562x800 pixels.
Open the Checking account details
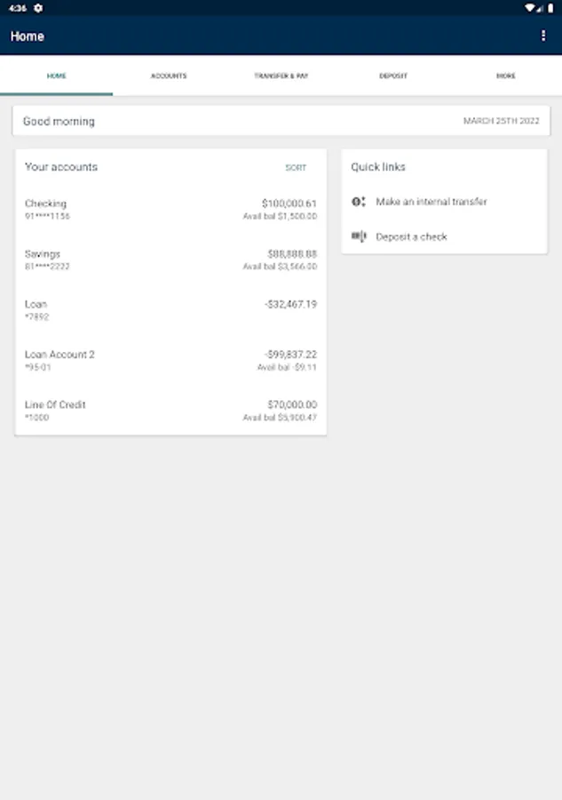click(170, 210)
